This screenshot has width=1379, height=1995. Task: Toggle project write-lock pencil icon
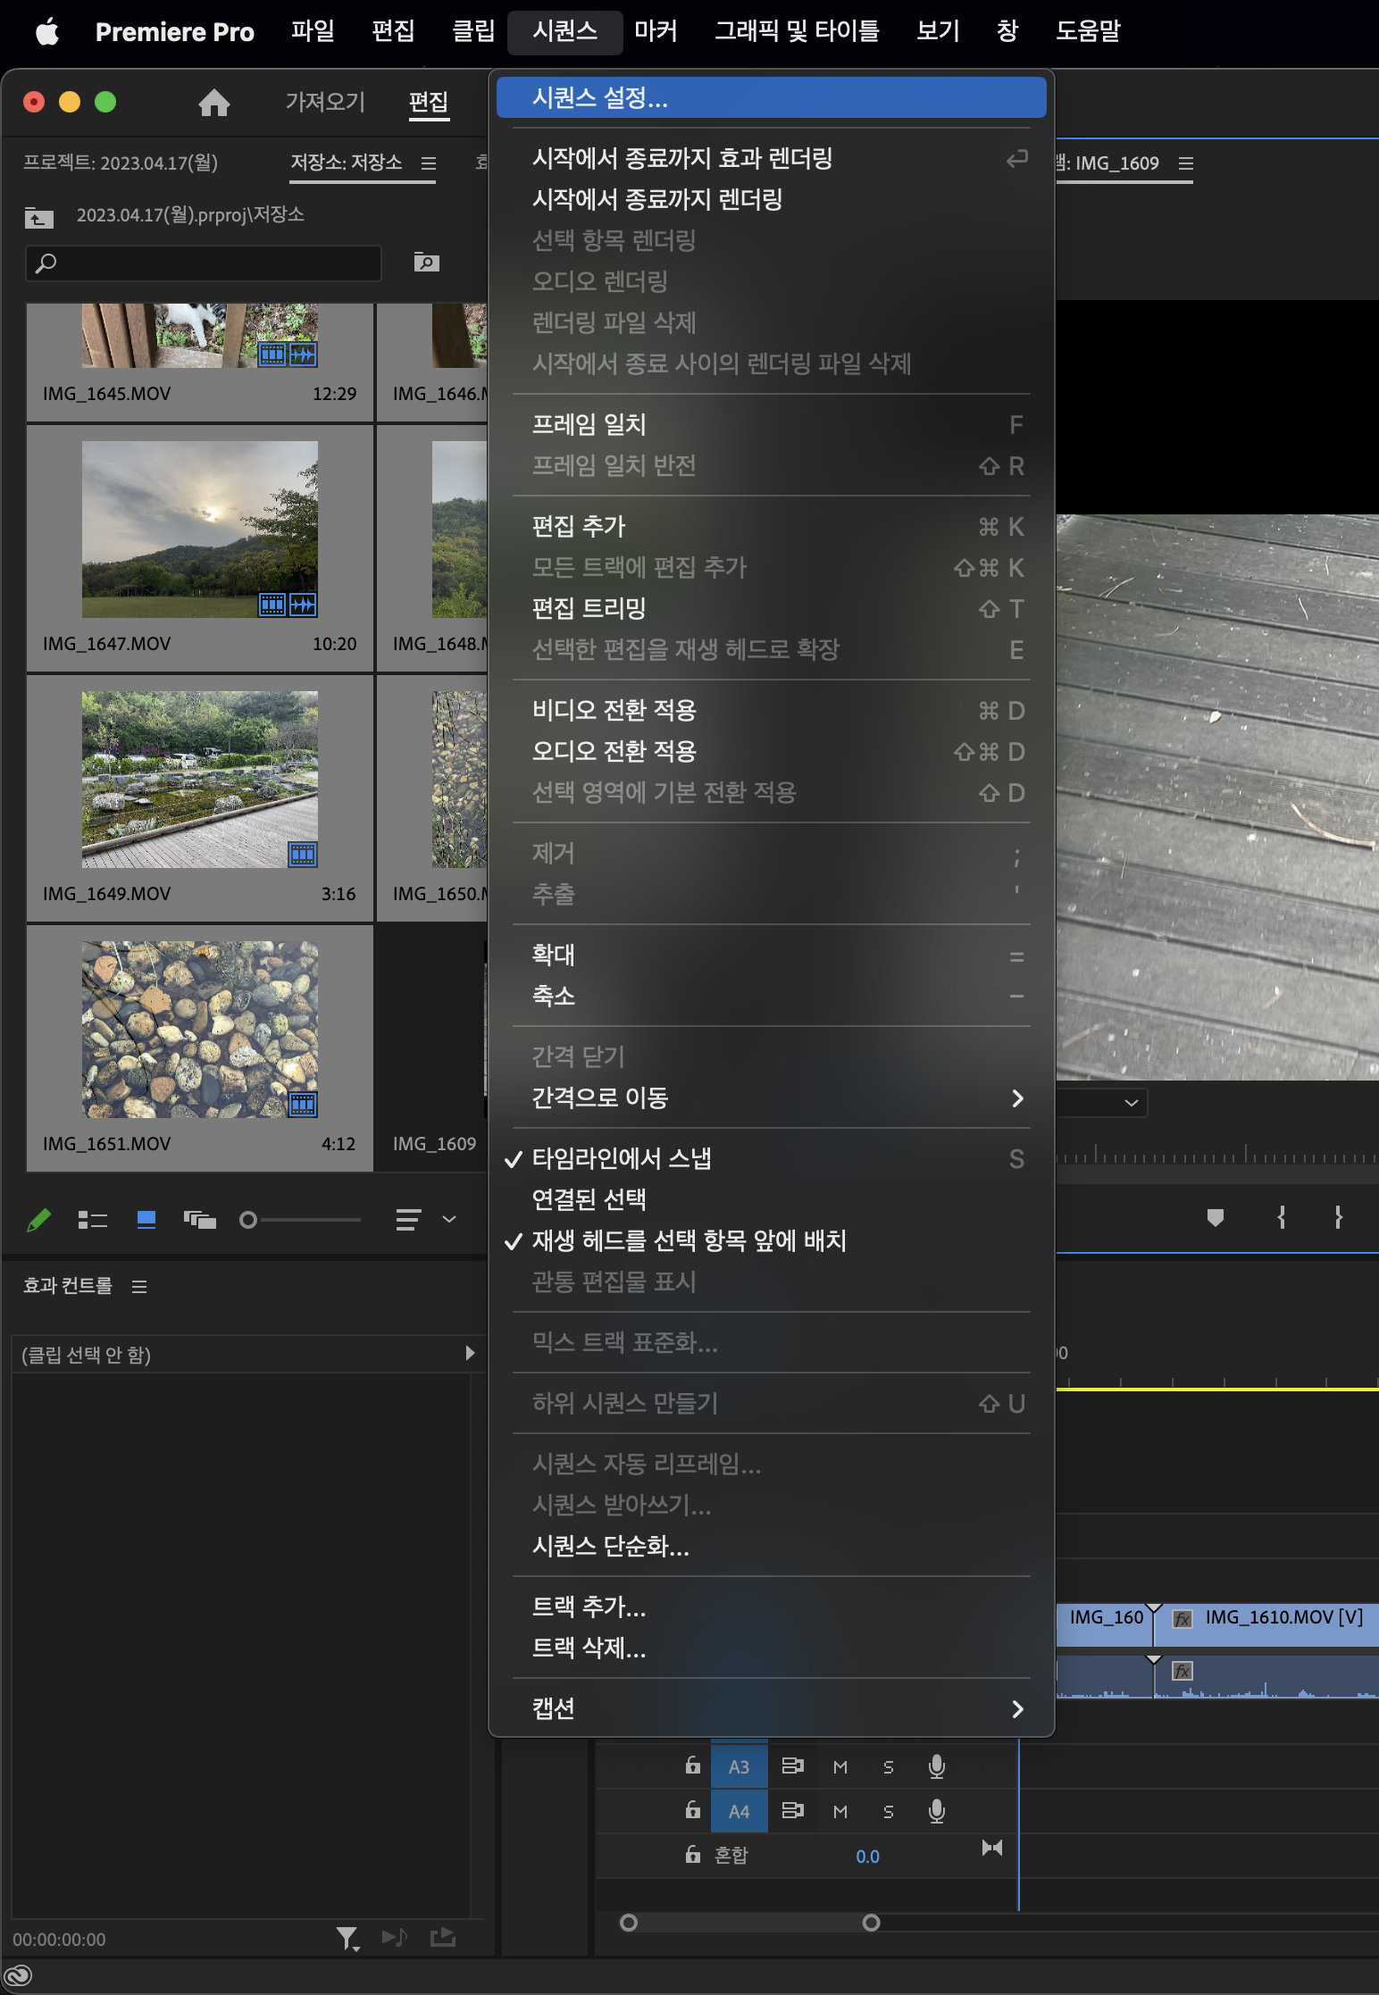(x=38, y=1220)
